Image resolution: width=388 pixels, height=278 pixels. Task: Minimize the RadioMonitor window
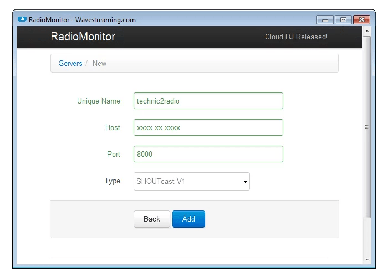pos(325,20)
